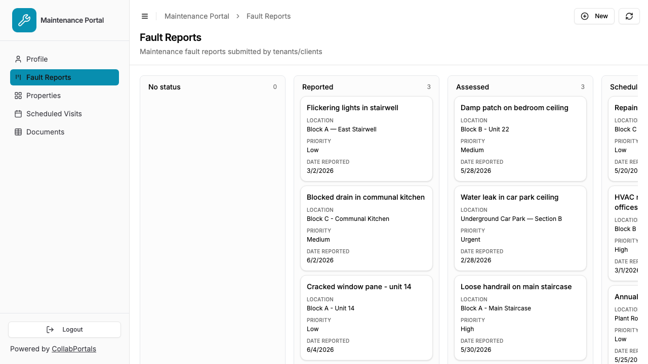Click location text Block A — East Stairwell

[342, 129]
